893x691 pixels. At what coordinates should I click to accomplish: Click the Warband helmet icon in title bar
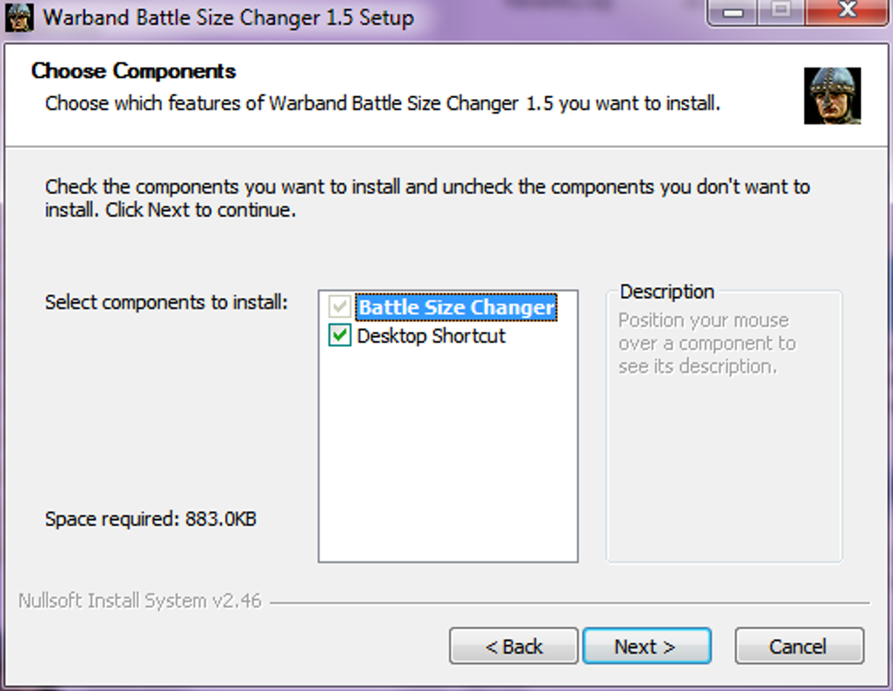click(18, 18)
